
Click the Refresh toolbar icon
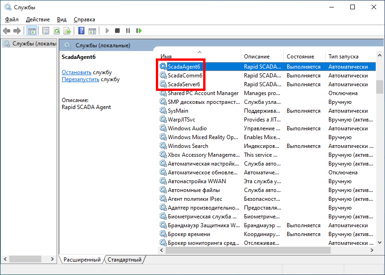click(57, 31)
